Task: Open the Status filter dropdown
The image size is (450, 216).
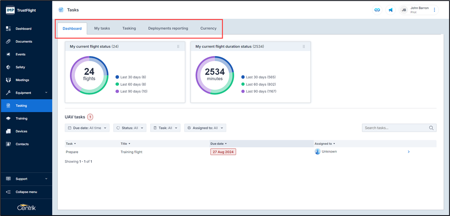Action: tap(130, 128)
